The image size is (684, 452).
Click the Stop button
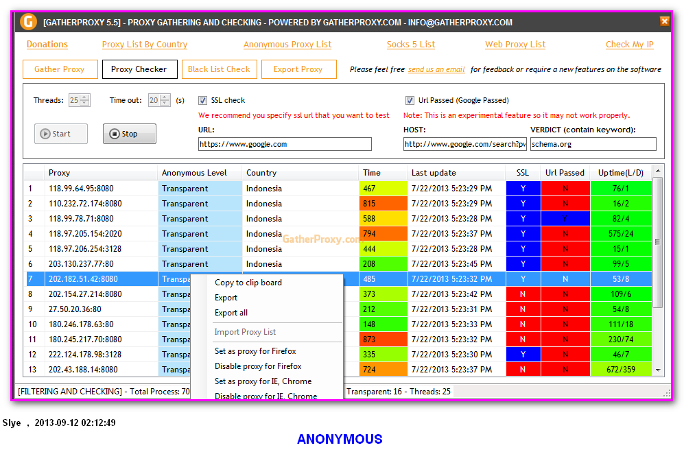pyautogui.click(x=130, y=134)
